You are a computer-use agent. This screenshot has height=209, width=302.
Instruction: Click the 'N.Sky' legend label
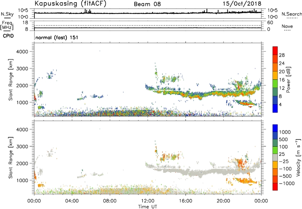7,14
